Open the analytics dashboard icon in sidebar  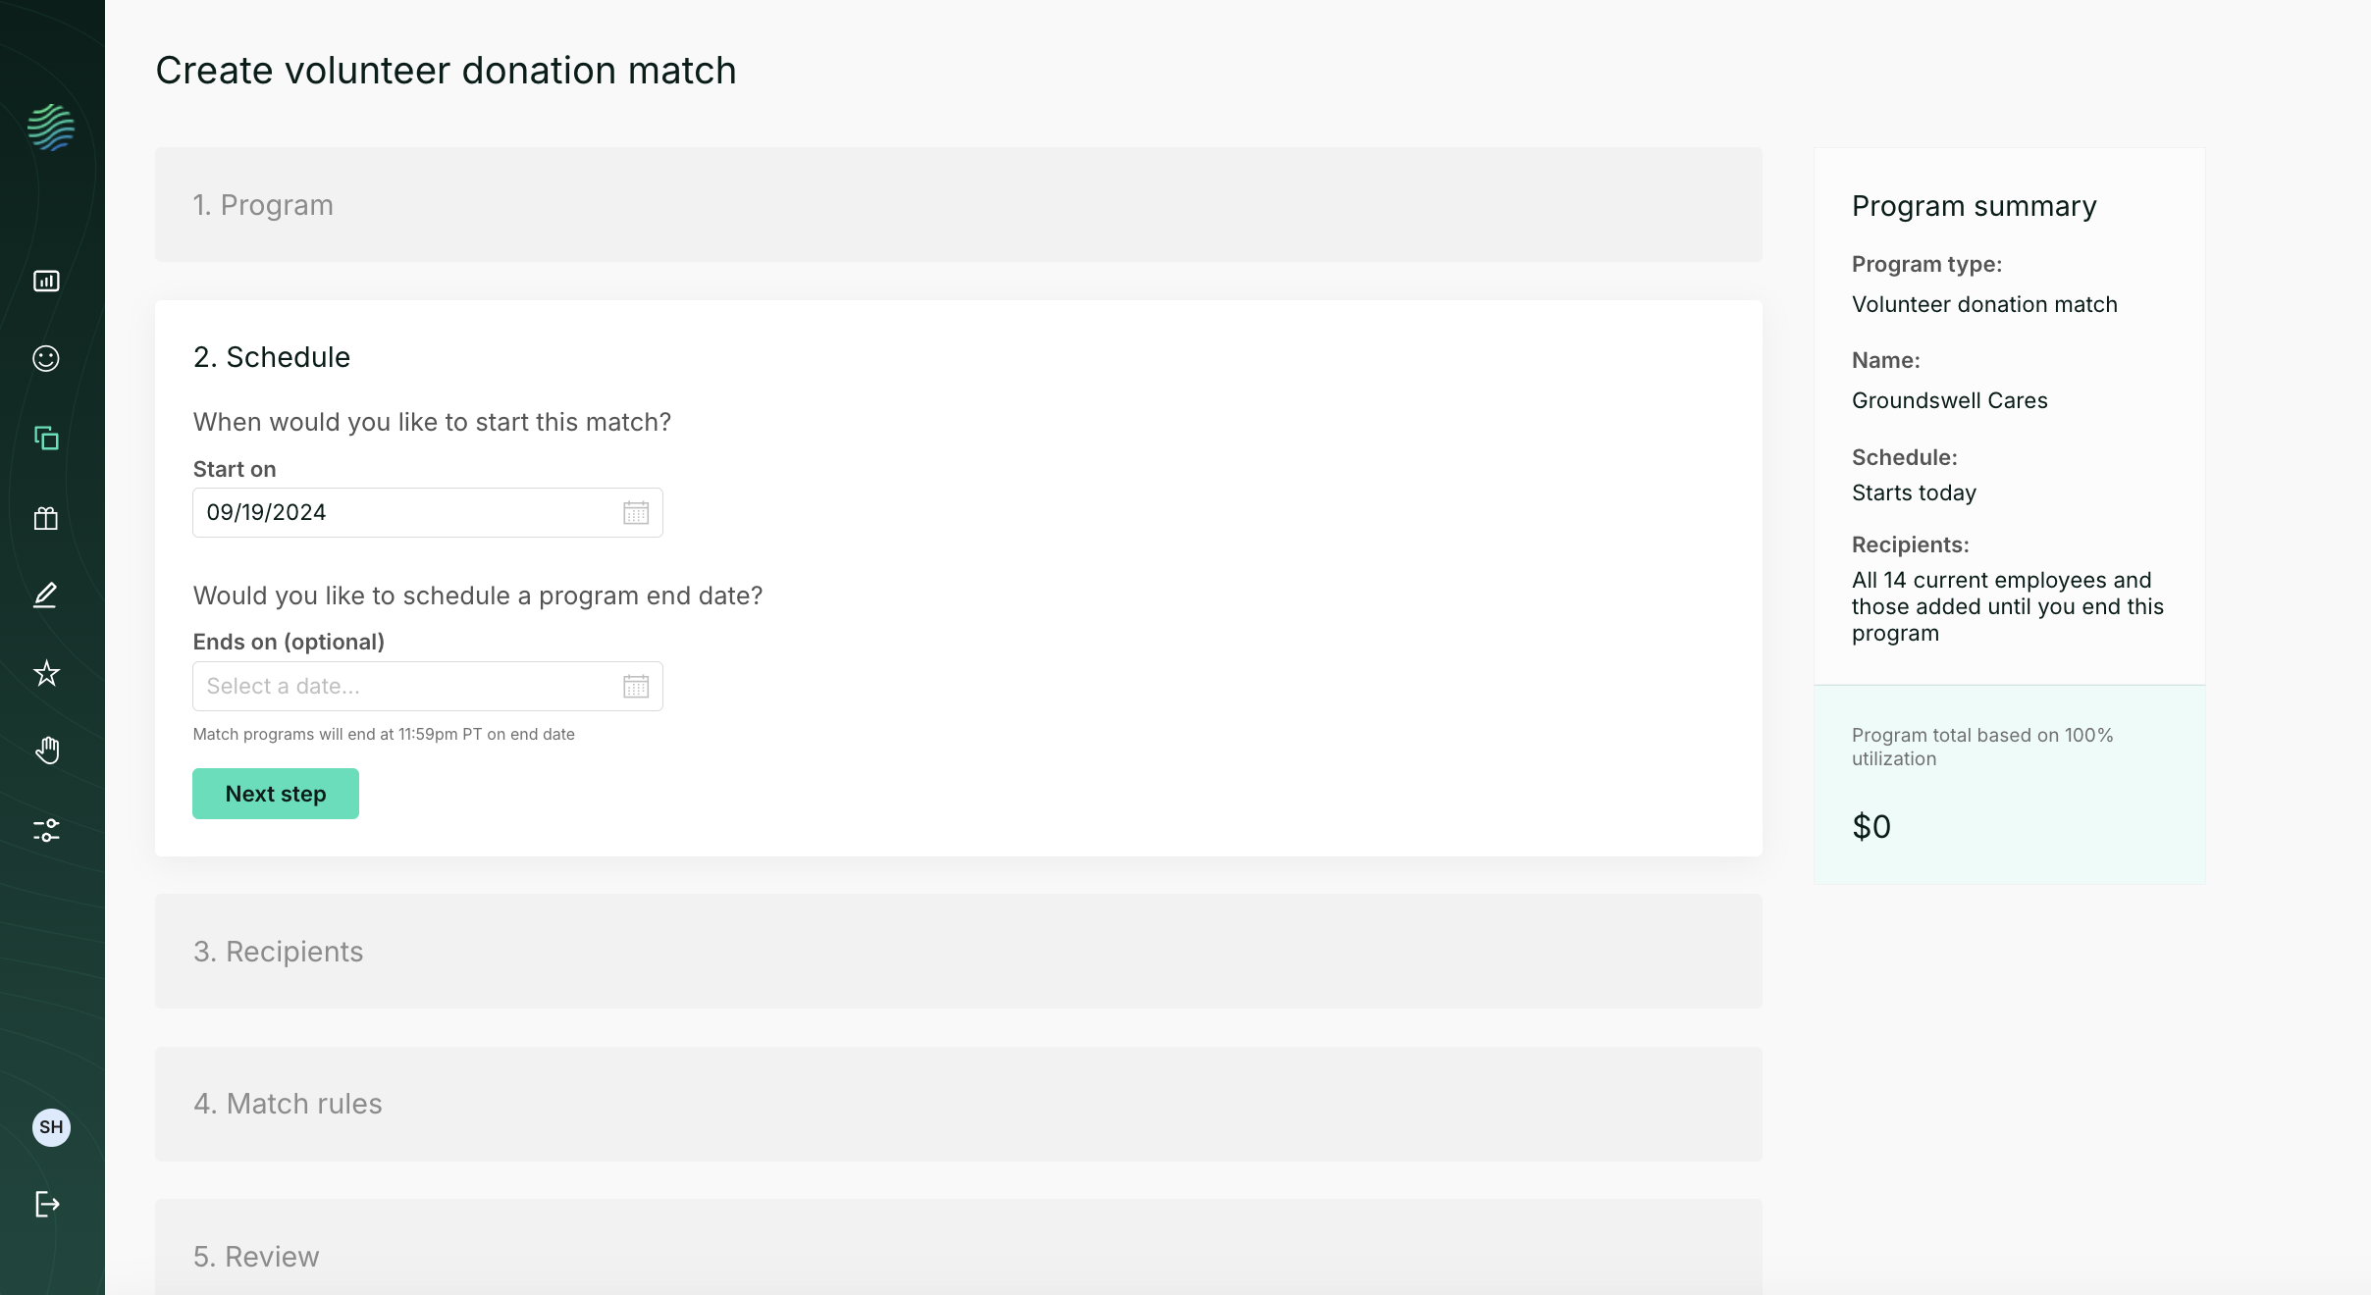(46, 280)
